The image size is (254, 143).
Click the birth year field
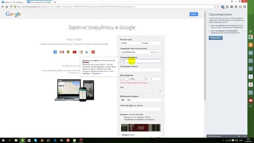[155, 79]
